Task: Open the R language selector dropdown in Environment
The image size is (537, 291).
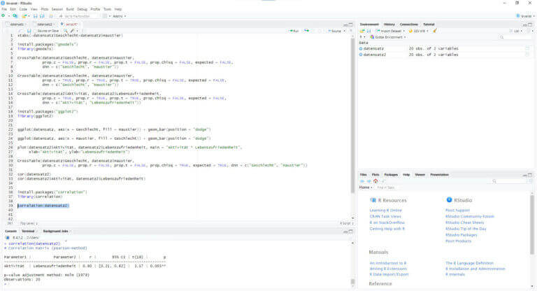Action: (362, 37)
